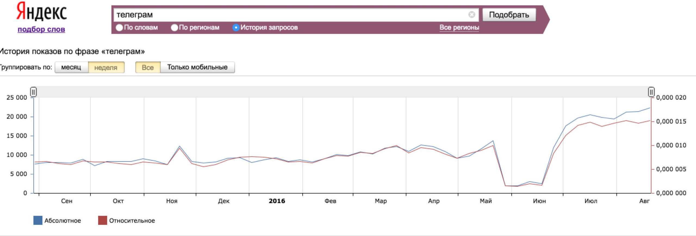
Task: Clear the search field with the X icon
Action: click(x=472, y=15)
